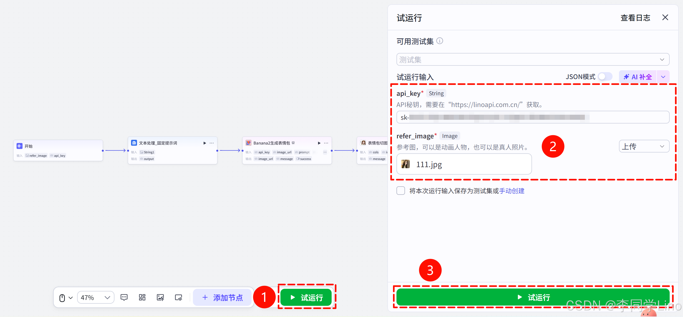Click the 可用测试集 info icon
The width and height of the screenshot is (683, 317).
click(440, 41)
